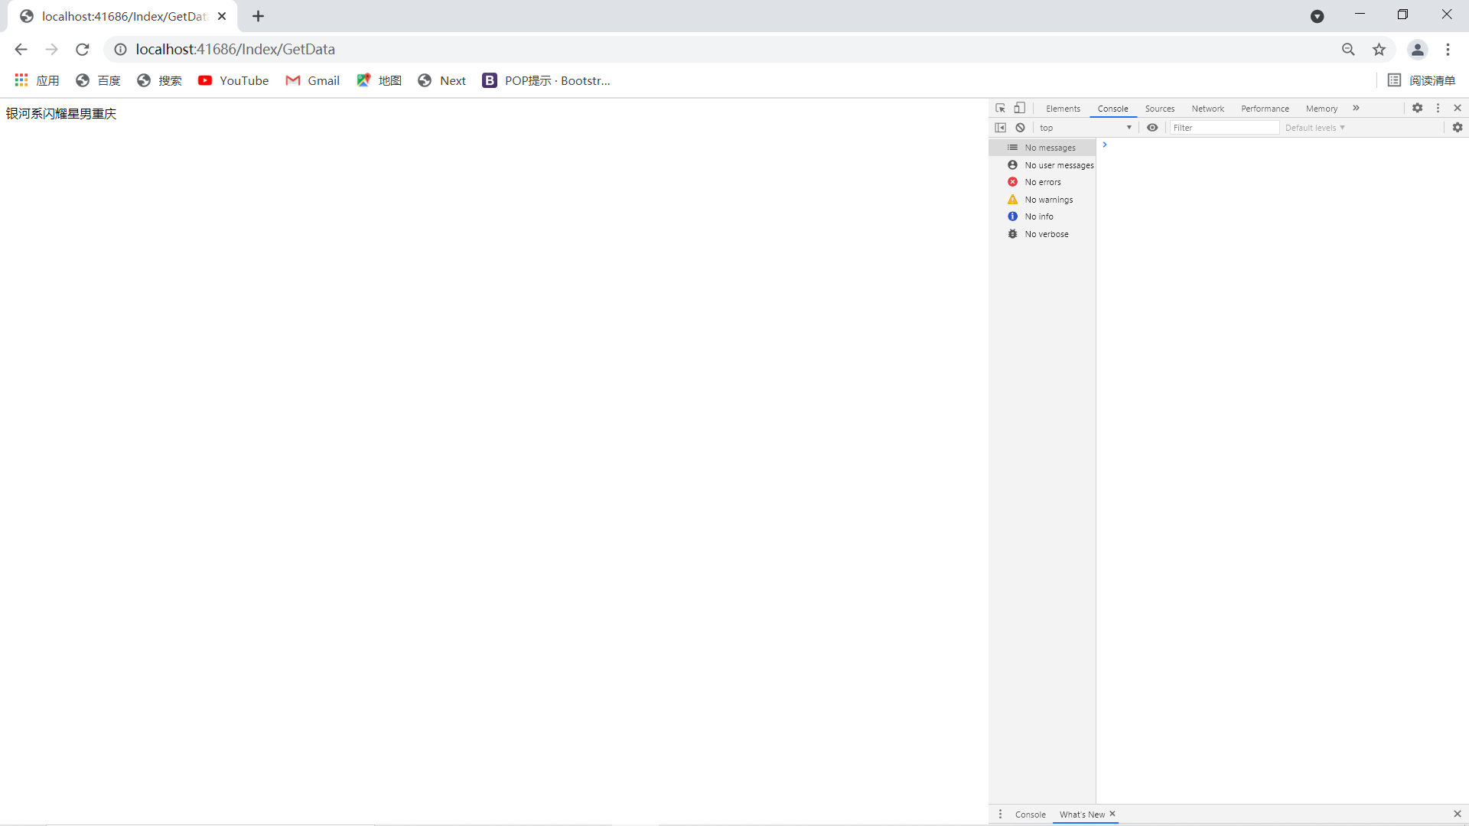Click the eye icon to show only user messages
The image size is (1469, 826).
click(1153, 128)
